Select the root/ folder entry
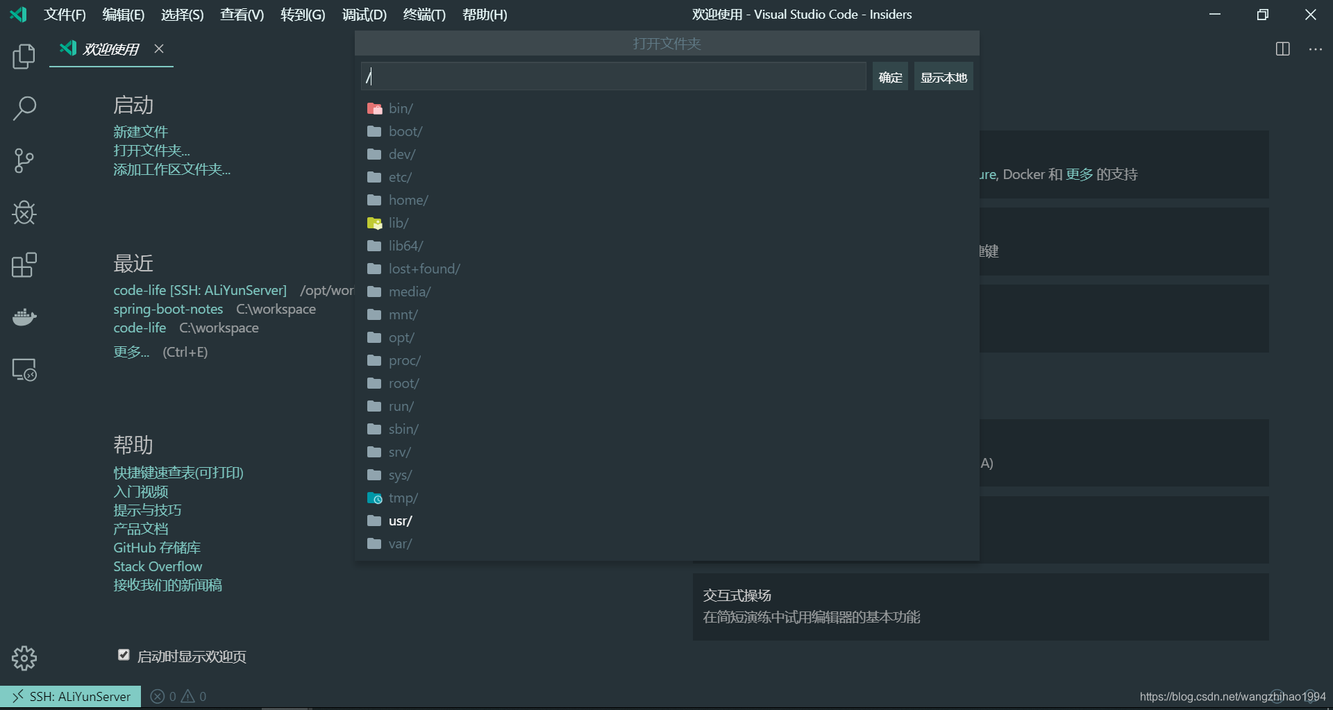Image resolution: width=1333 pixels, height=710 pixels. [666, 383]
